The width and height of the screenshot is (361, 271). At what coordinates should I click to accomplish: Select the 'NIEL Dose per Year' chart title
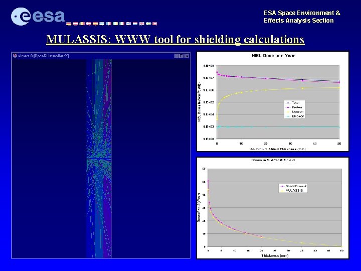click(x=273, y=56)
